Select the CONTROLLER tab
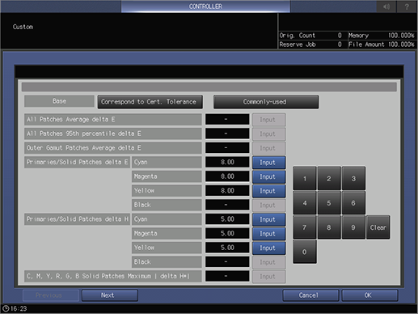 205,6
